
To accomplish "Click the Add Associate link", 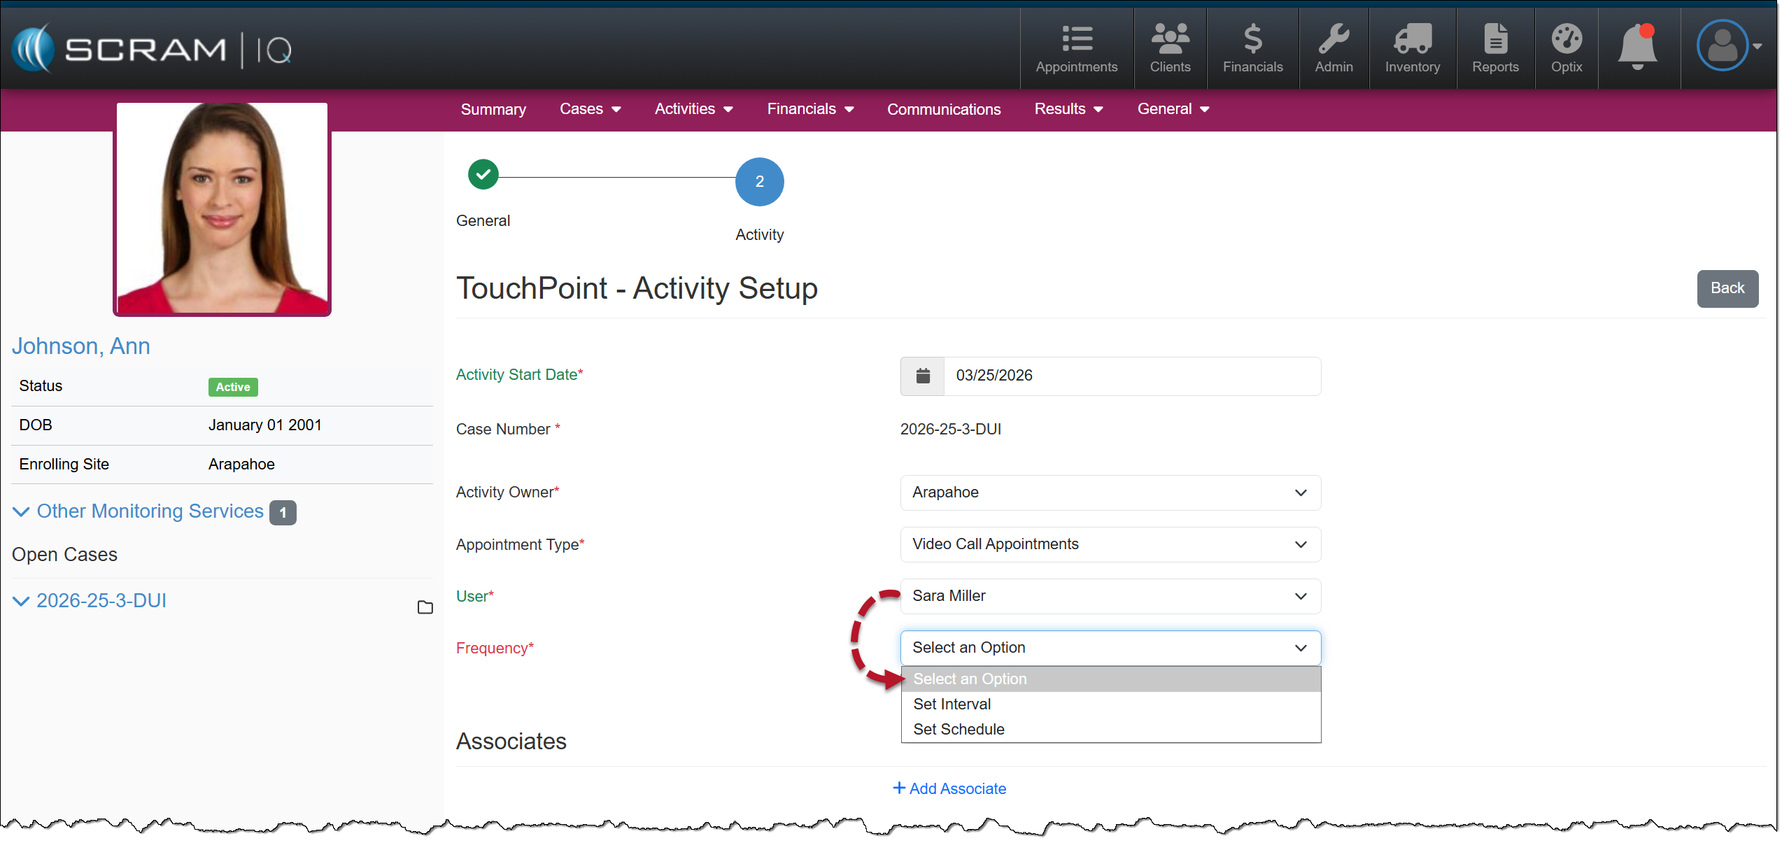I will [x=949, y=788].
